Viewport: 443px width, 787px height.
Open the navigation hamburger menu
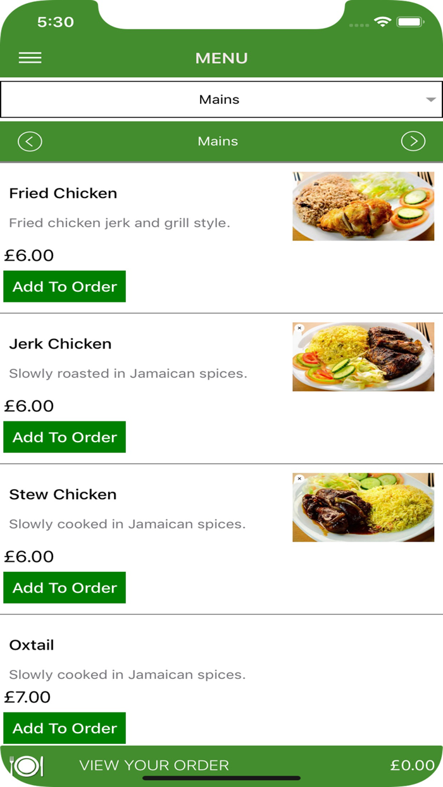[29, 58]
